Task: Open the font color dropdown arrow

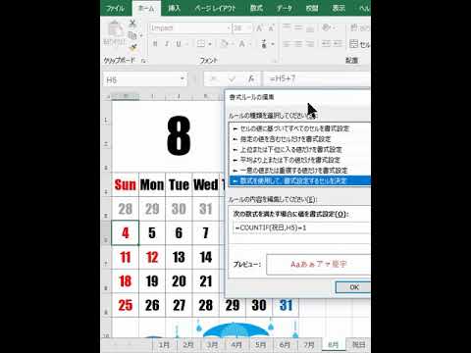Action: (250, 44)
